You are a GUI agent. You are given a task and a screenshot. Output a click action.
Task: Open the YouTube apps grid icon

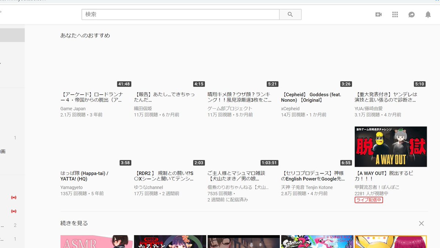[395, 14]
